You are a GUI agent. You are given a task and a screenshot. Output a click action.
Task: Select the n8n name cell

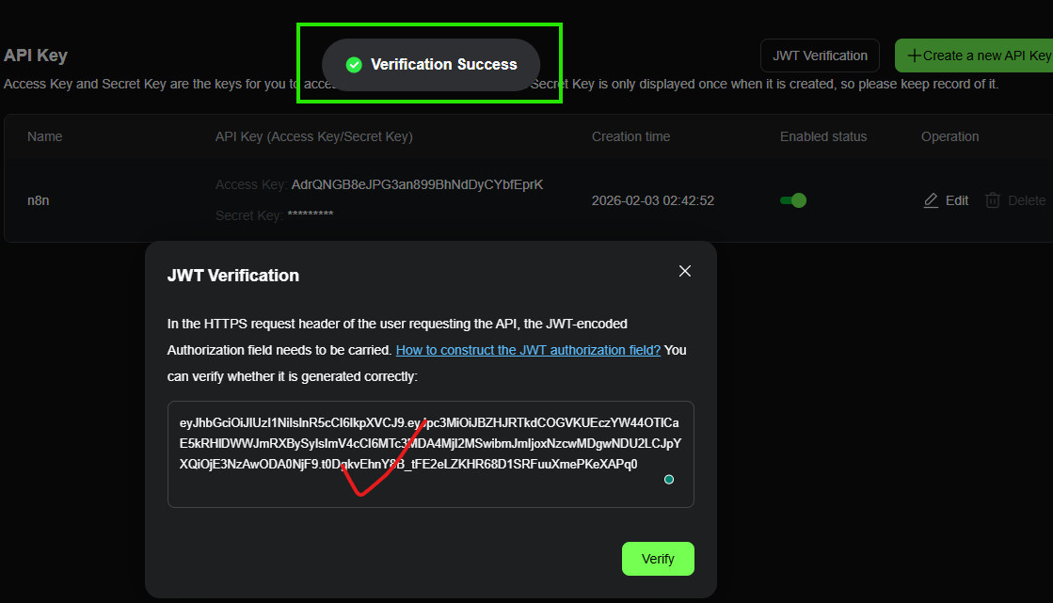[39, 200]
